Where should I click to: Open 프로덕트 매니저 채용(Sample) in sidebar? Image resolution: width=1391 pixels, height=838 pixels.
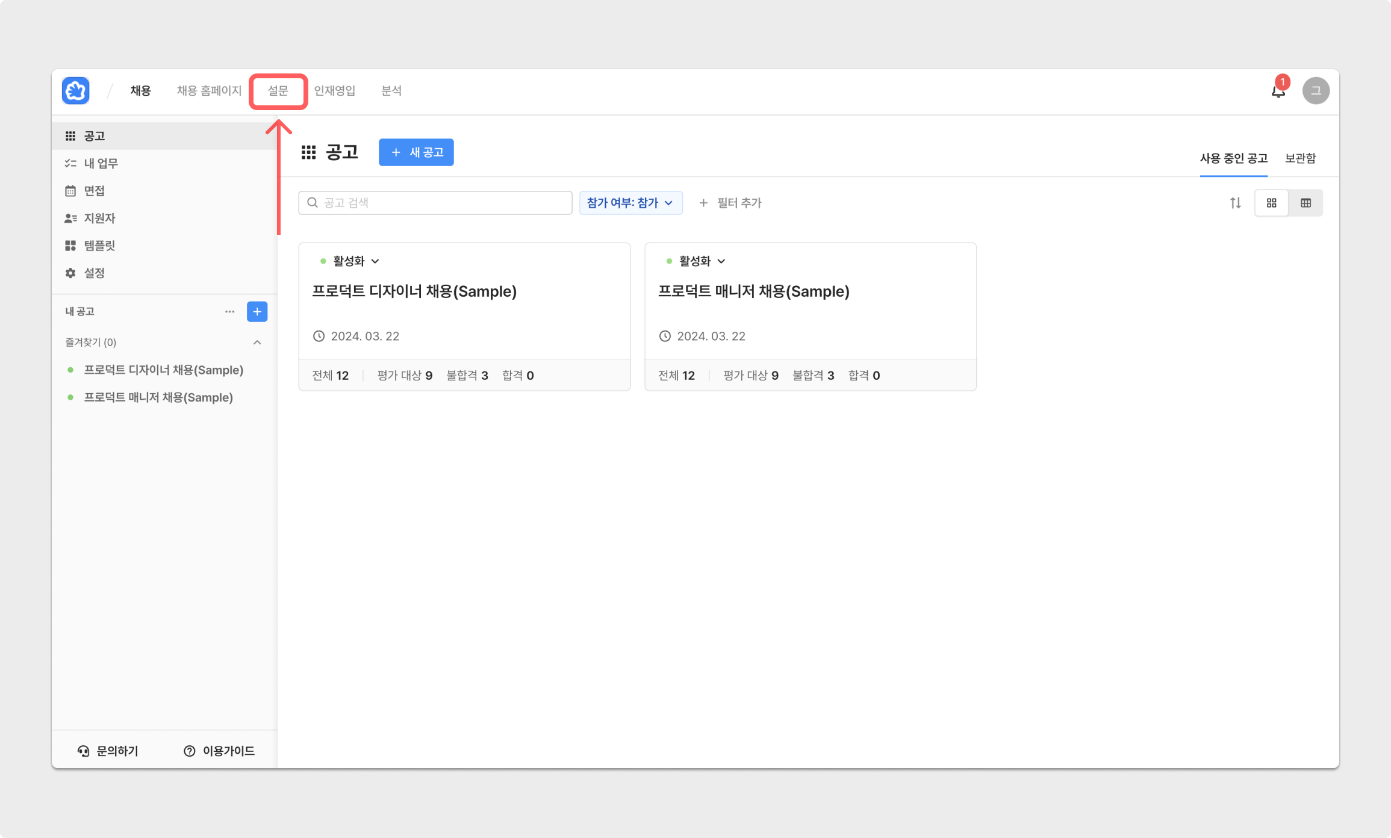[158, 397]
